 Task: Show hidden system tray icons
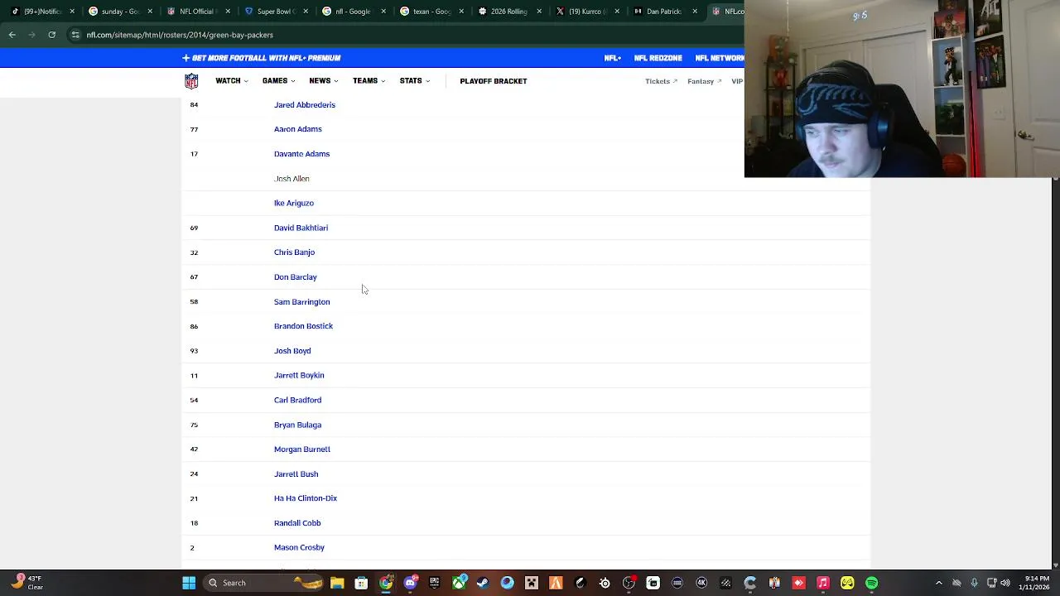coord(939,583)
